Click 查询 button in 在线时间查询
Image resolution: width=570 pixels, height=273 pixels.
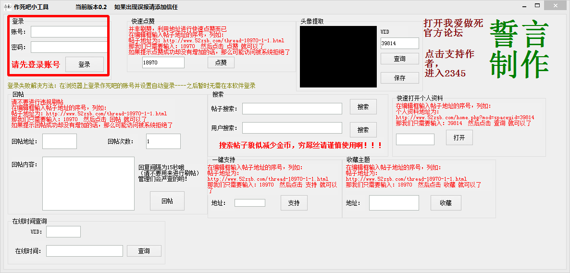click(144, 251)
